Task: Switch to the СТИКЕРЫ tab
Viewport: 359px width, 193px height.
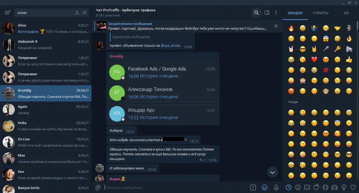Action: point(320,13)
